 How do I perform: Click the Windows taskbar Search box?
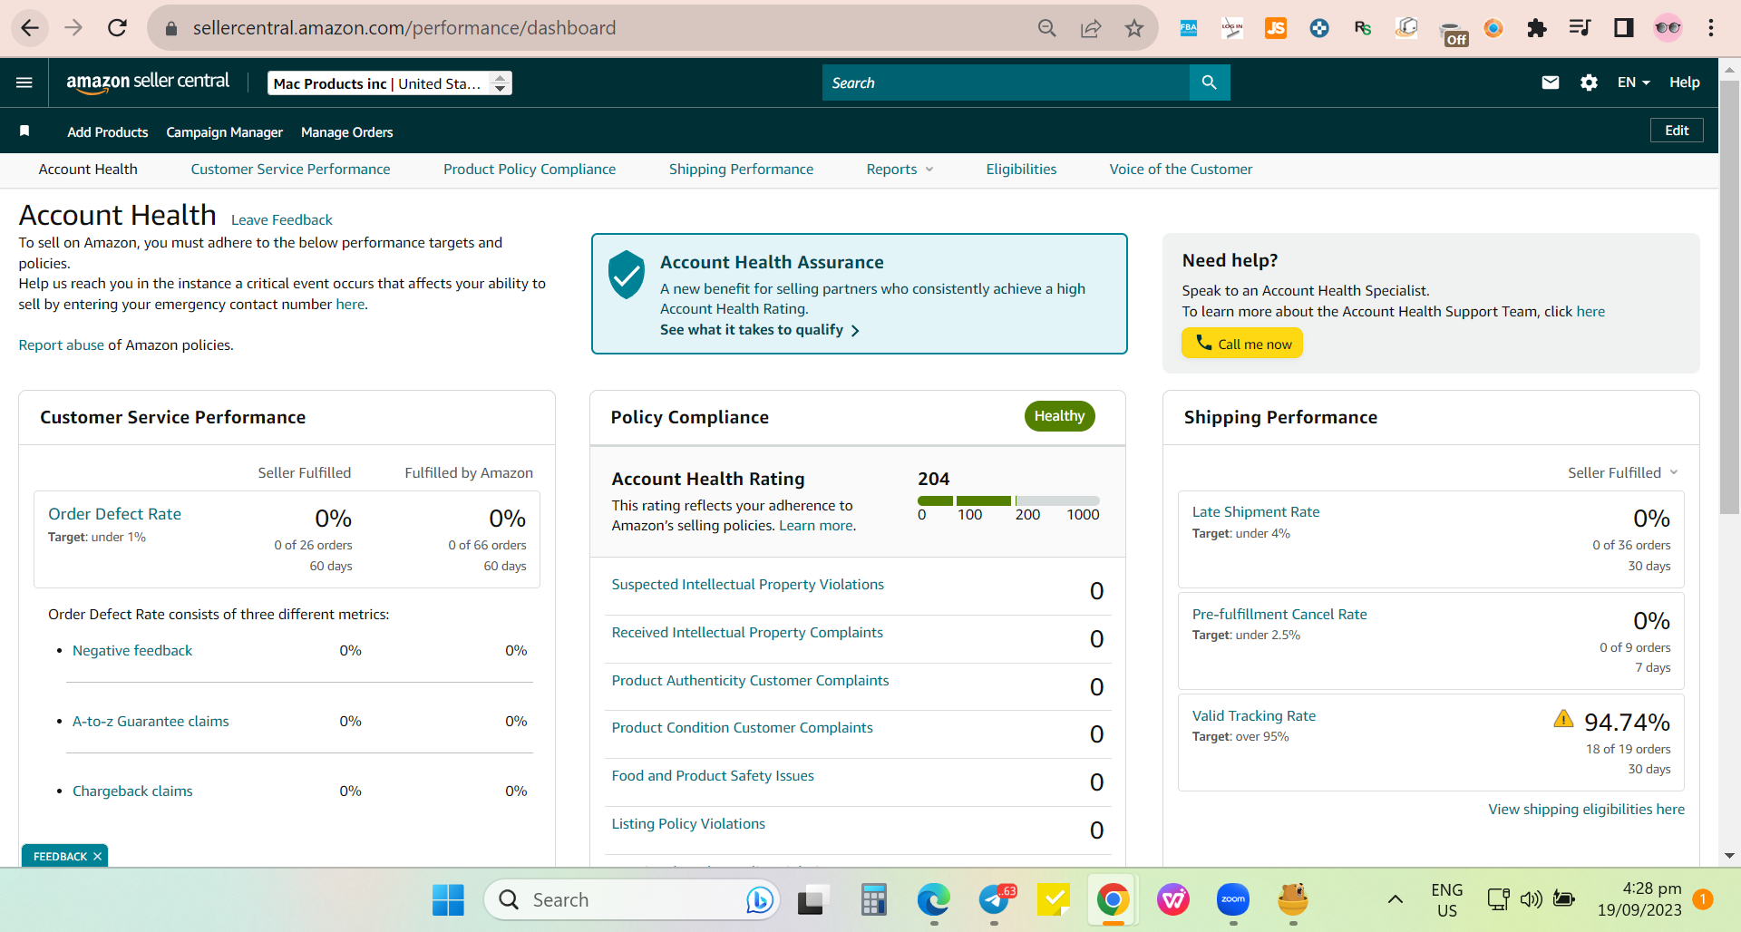click(x=633, y=899)
